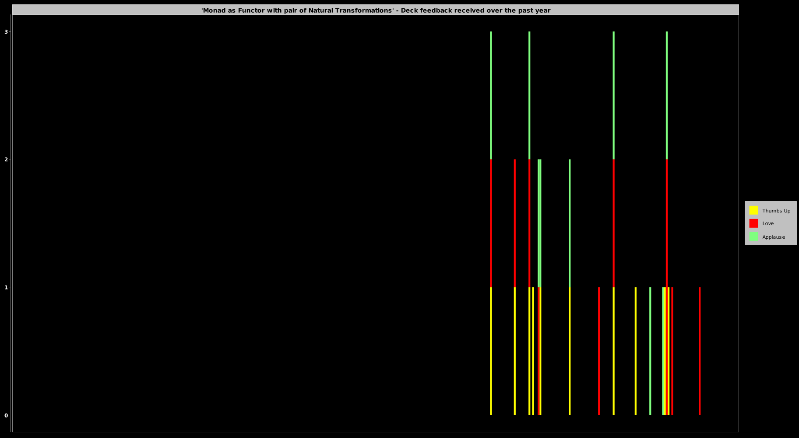
Task: Click the rightmost red Love bar
Action: (700, 351)
